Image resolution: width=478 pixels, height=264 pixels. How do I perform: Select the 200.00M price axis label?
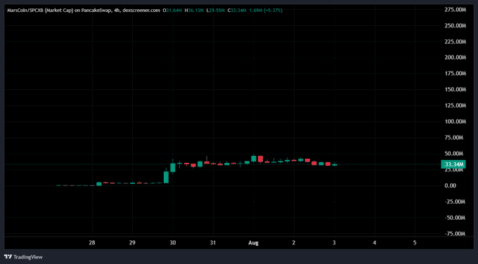455,58
